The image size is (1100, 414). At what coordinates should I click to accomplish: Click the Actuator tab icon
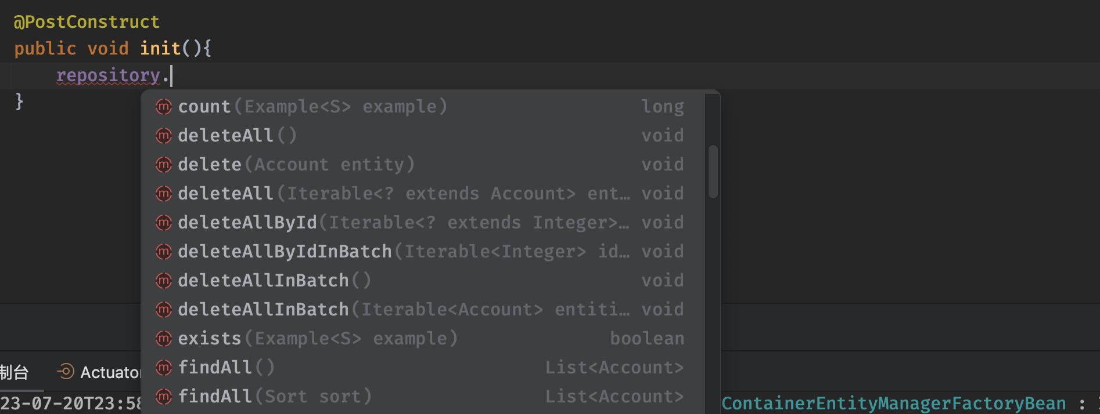click(x=66, y=372)
